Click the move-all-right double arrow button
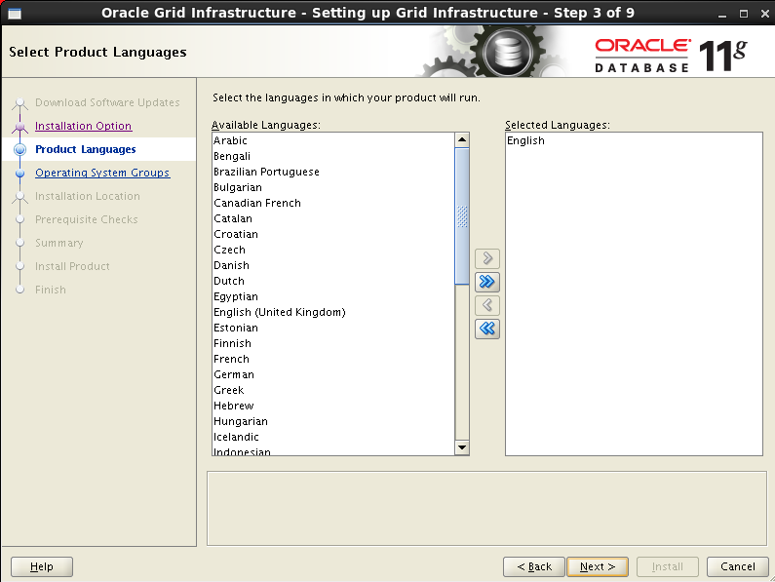775x582 pixels. click(486, 282)
